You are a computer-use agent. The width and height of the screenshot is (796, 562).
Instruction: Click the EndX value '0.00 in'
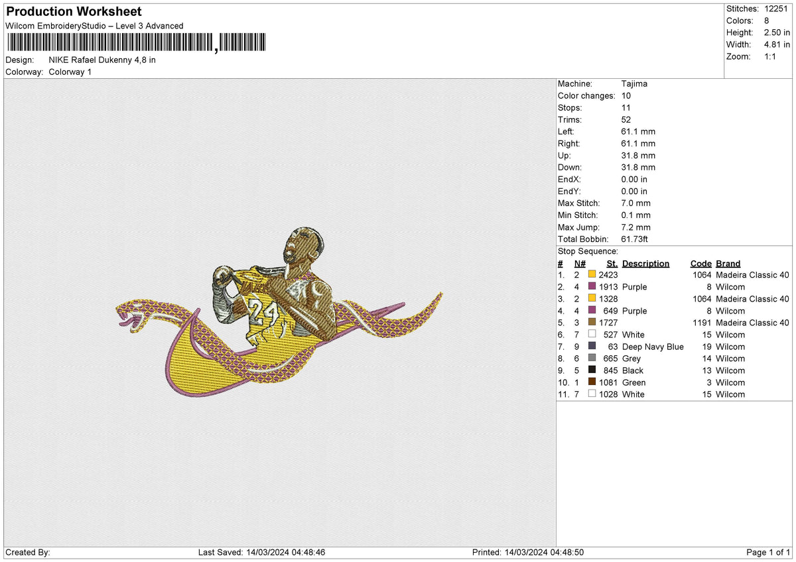pyautogui.click(x=635, y=179)
